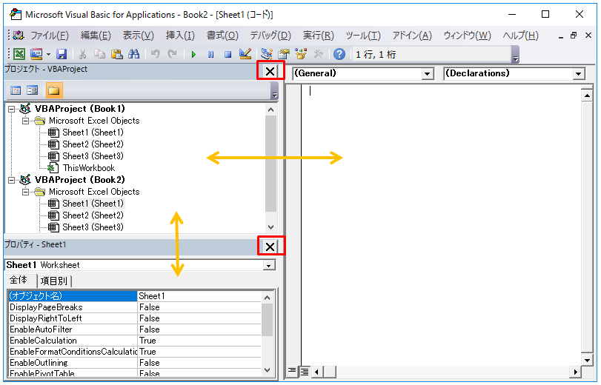Click the Redo arrow icon
Screen dimensions: 601x385
pos(172,54)
